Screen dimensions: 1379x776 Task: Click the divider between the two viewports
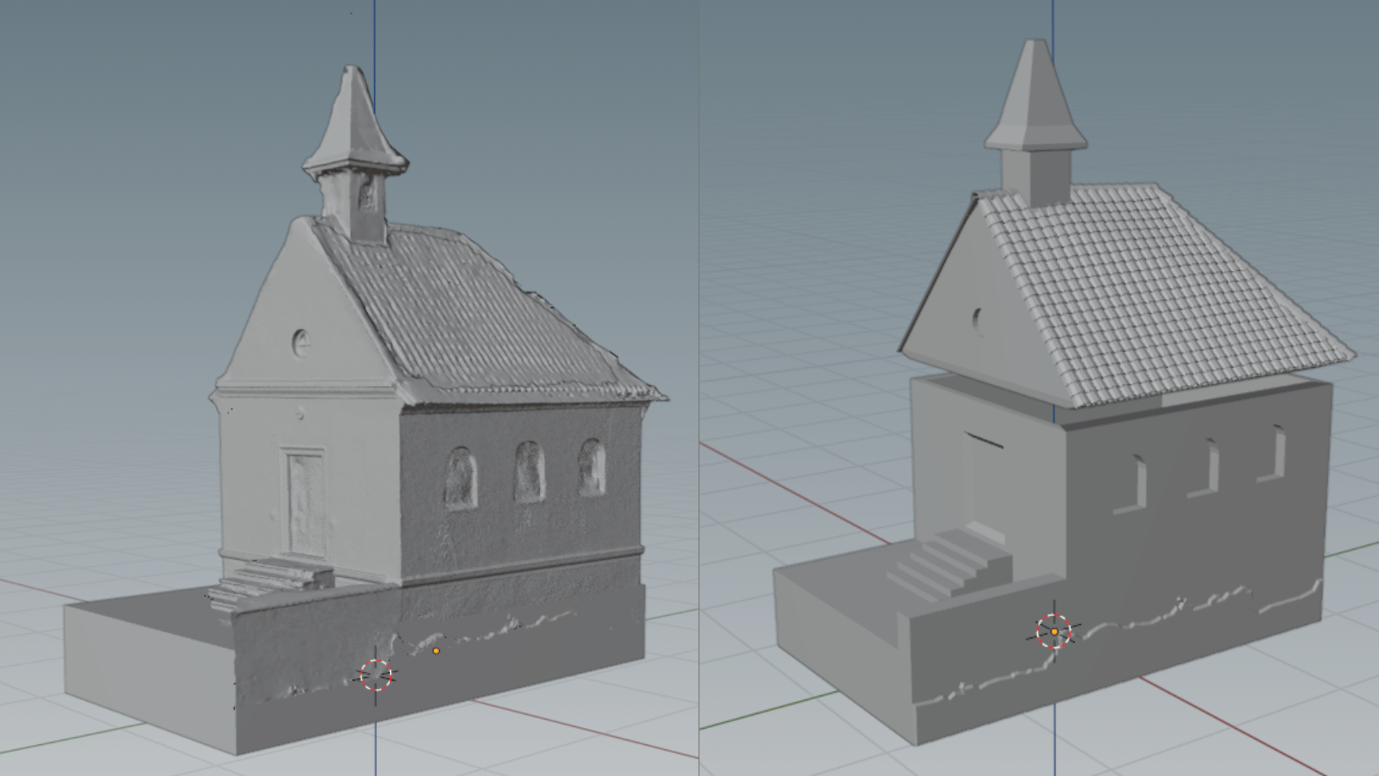[699, 388]
